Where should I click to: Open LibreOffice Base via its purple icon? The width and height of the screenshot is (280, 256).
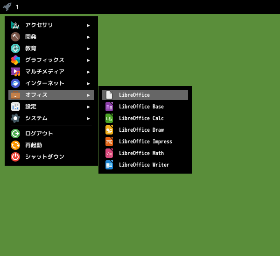[x=109, y=107]
